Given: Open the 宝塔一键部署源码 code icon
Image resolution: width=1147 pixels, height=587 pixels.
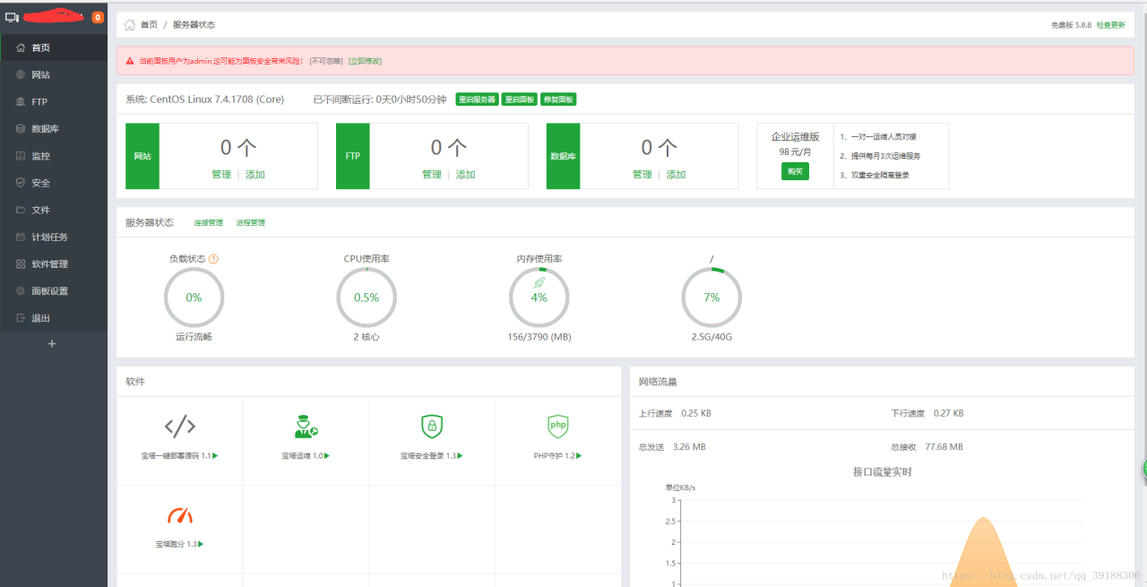Looking at the screenshot, I should coord(179,426).
